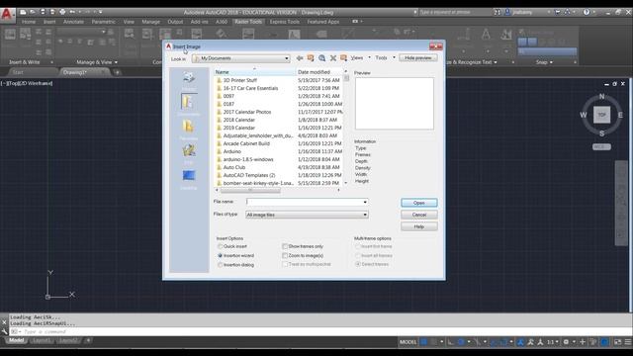
Task: Sort files by Date modified column header
Action: click(318, 72)
